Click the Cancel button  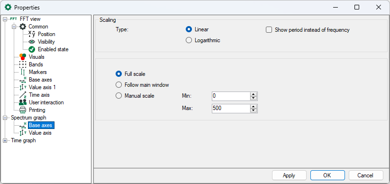(x=366, y=175)
